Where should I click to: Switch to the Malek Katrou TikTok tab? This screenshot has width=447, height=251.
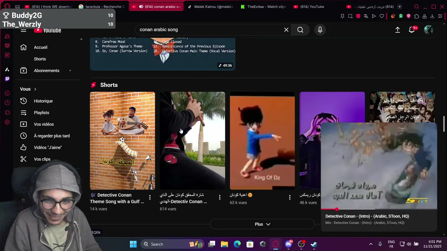pos(211,7)
